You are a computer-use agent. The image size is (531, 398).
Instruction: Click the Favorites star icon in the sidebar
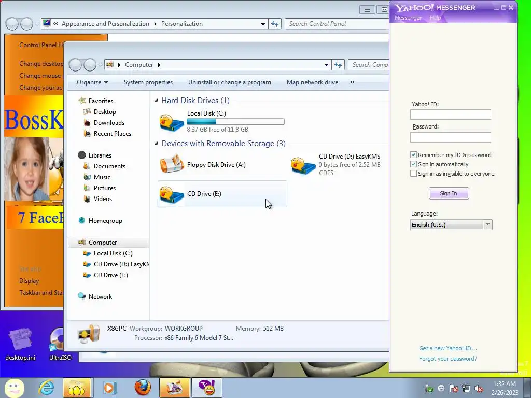pos(82,101)
